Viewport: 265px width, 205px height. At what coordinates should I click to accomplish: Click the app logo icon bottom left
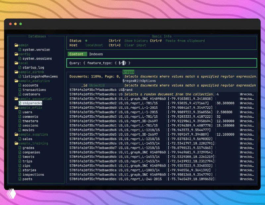coord(12,194)
